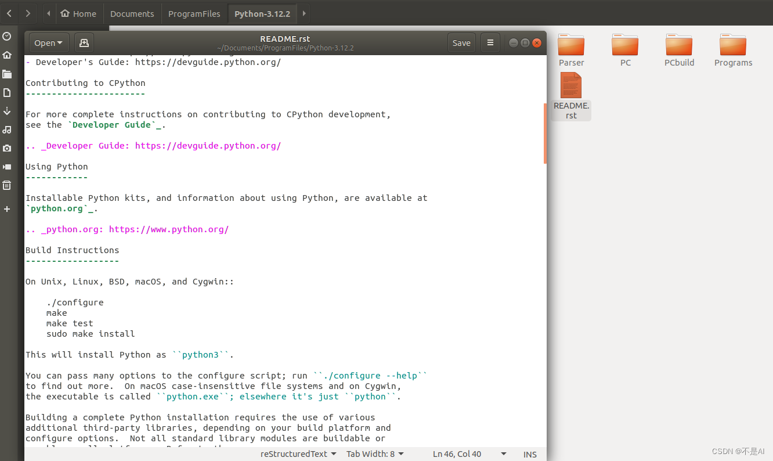Open Downloads in the Files sidebar
Image resolution: width=773 pixels, height=461 pixels.
[7, 111]
